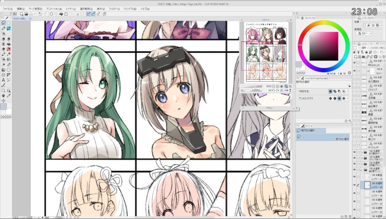Viewport: 386px width, 219px height.
Task: Open the blending mode 通常 dropdown
Action: coord(364,48)
